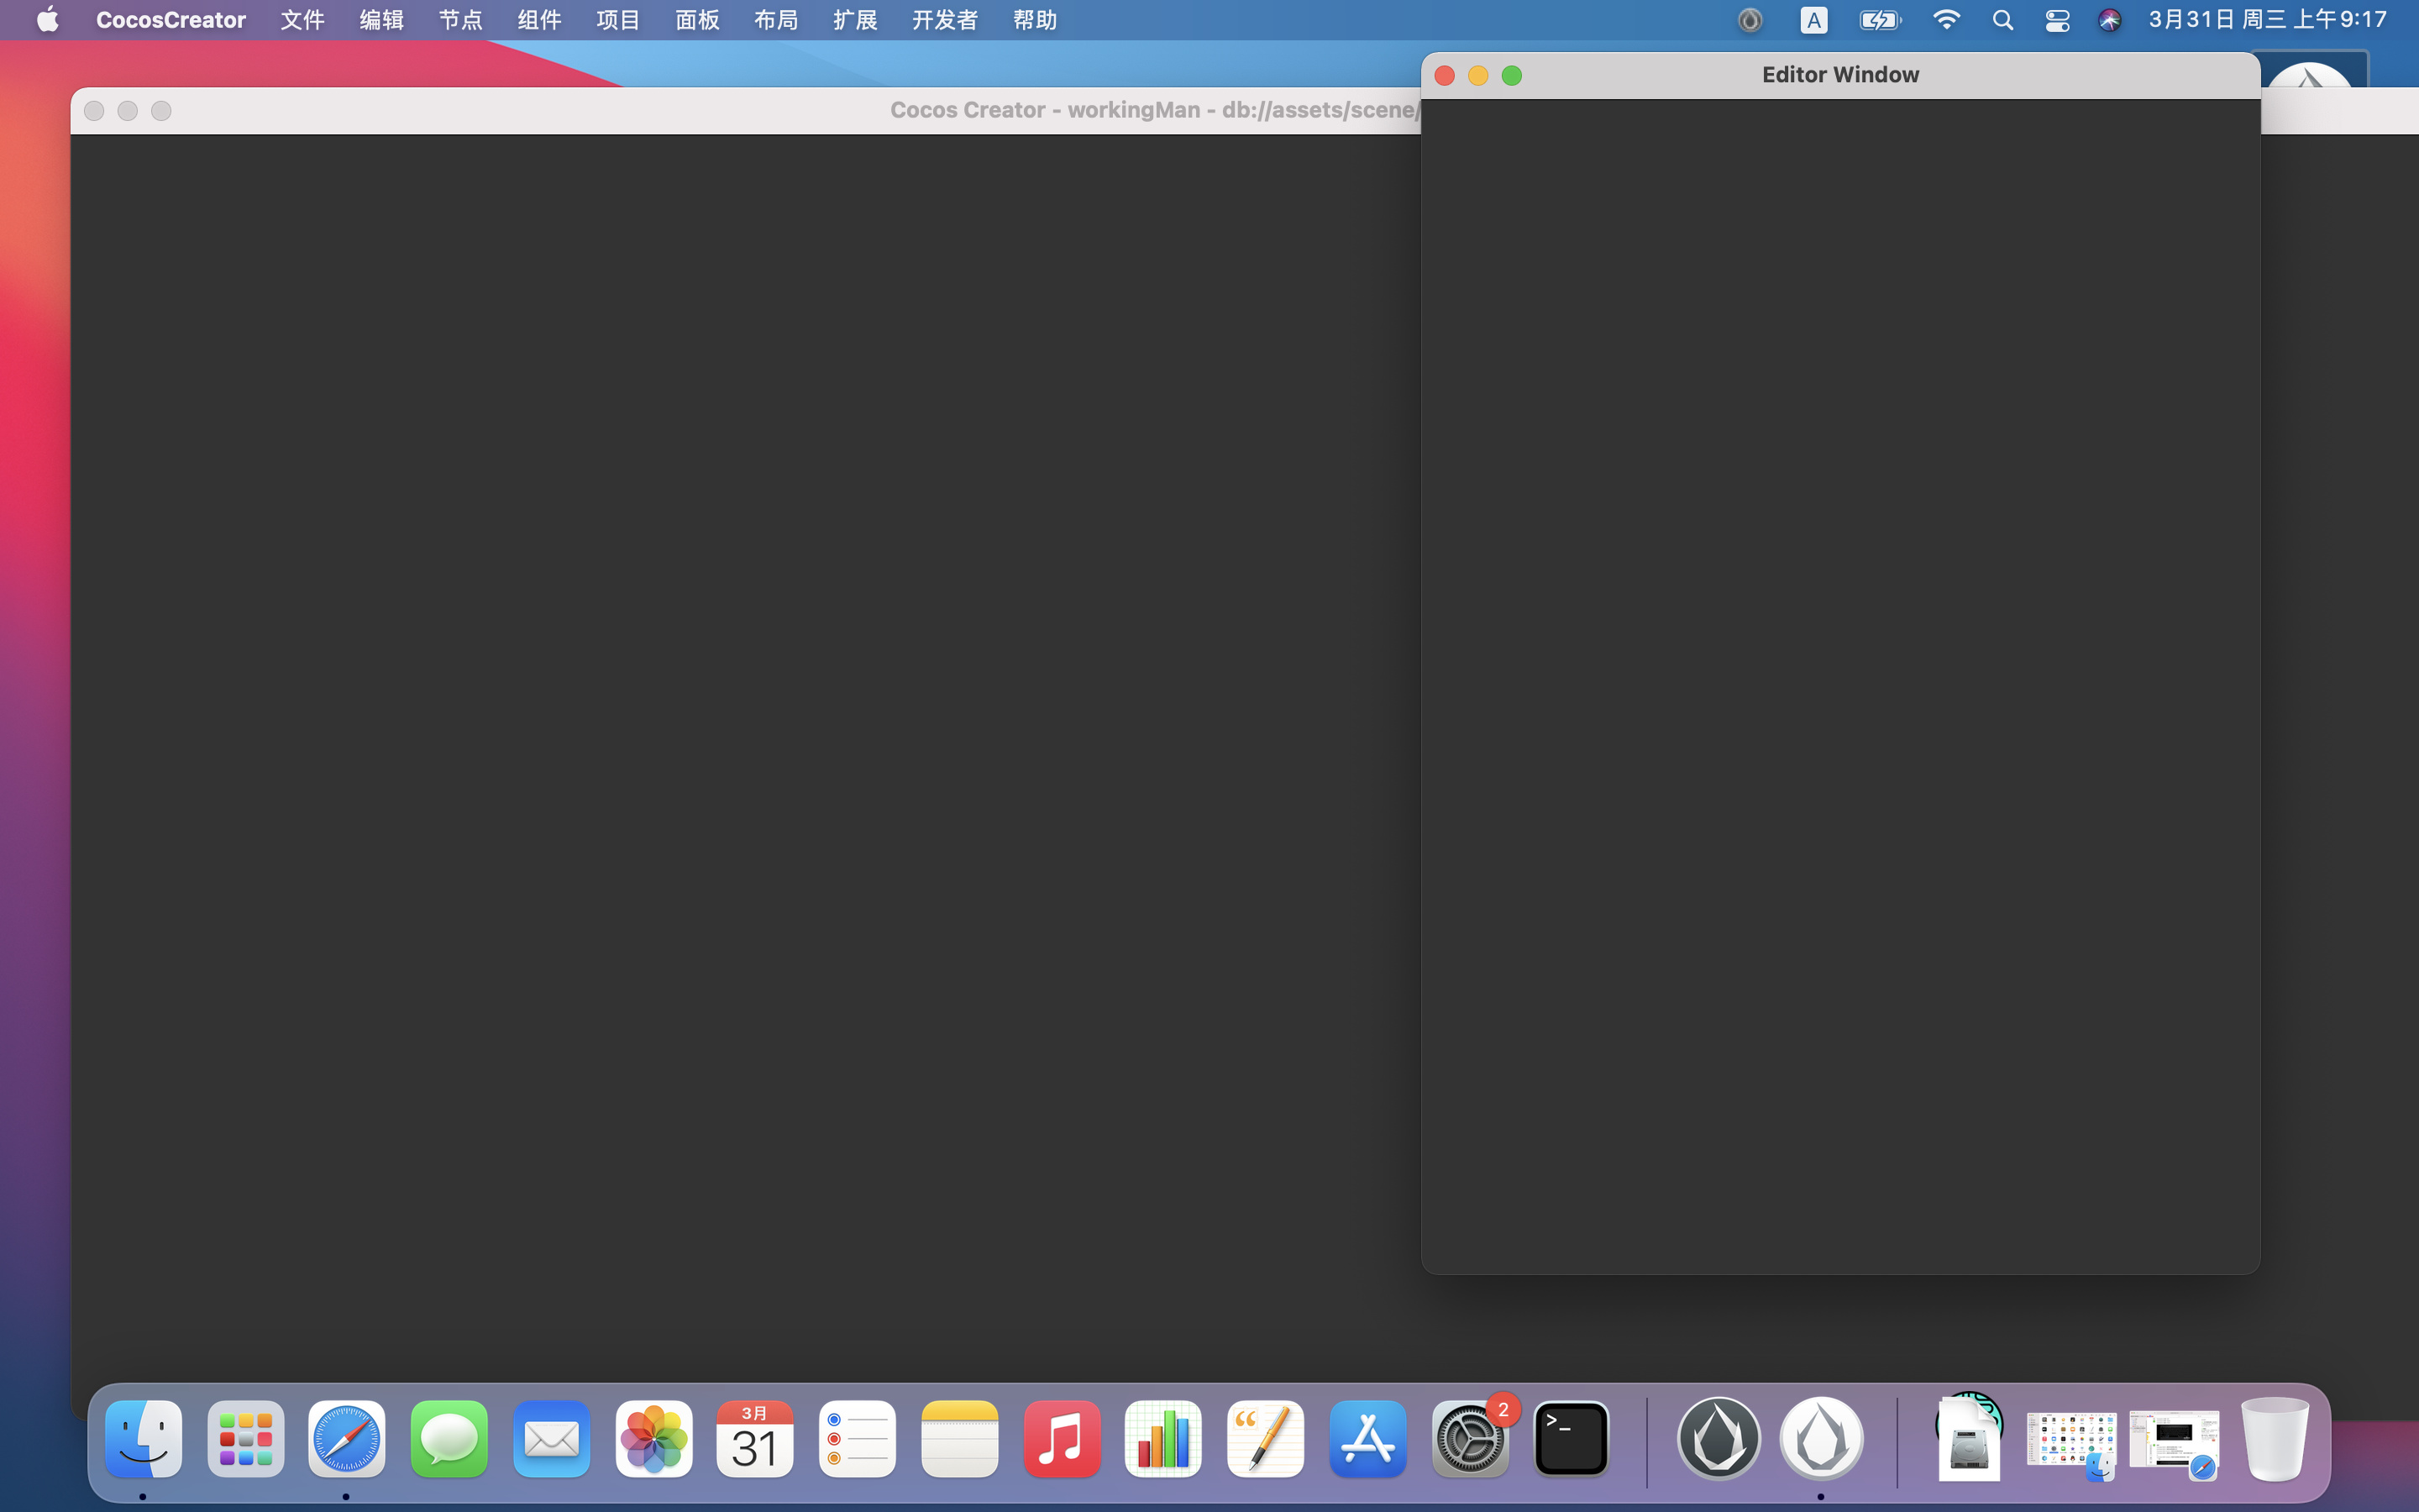This screenshot has width=2419, height=1512.
Task: Open the Trash in the dock
Action: (x=2275, y=1439)
